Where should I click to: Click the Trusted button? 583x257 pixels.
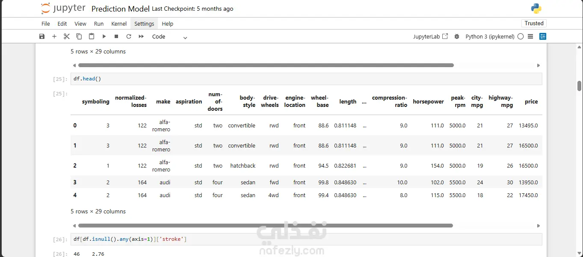(534, 24)
